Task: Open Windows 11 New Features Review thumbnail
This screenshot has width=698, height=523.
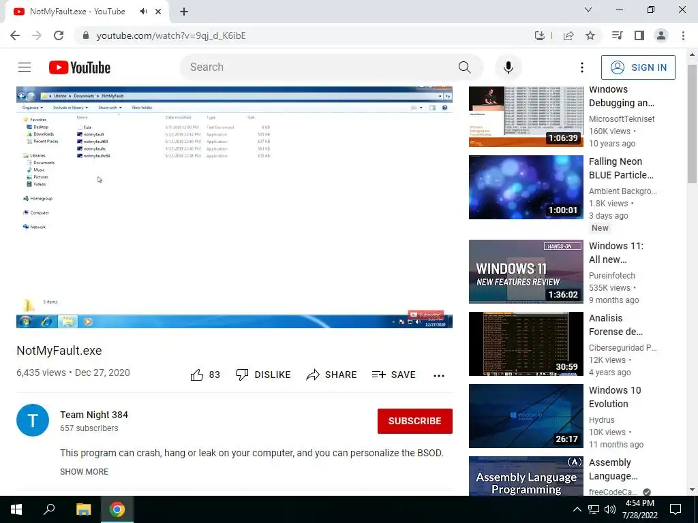Action: click(526, 272)
